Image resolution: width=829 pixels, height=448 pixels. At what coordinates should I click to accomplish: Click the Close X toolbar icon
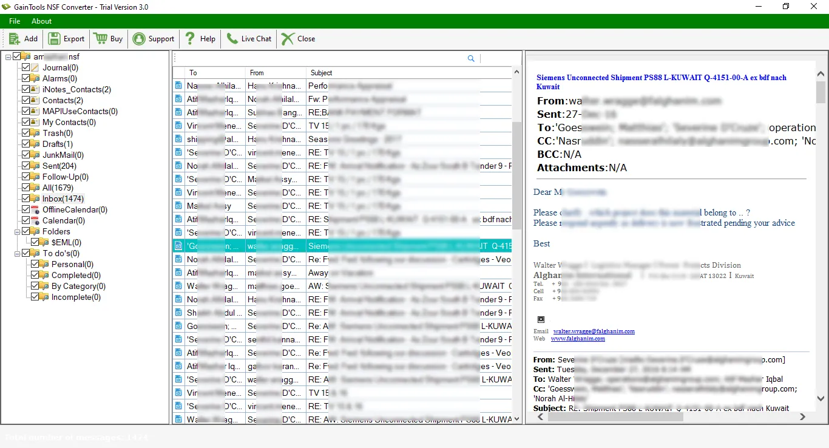point(288,39)
